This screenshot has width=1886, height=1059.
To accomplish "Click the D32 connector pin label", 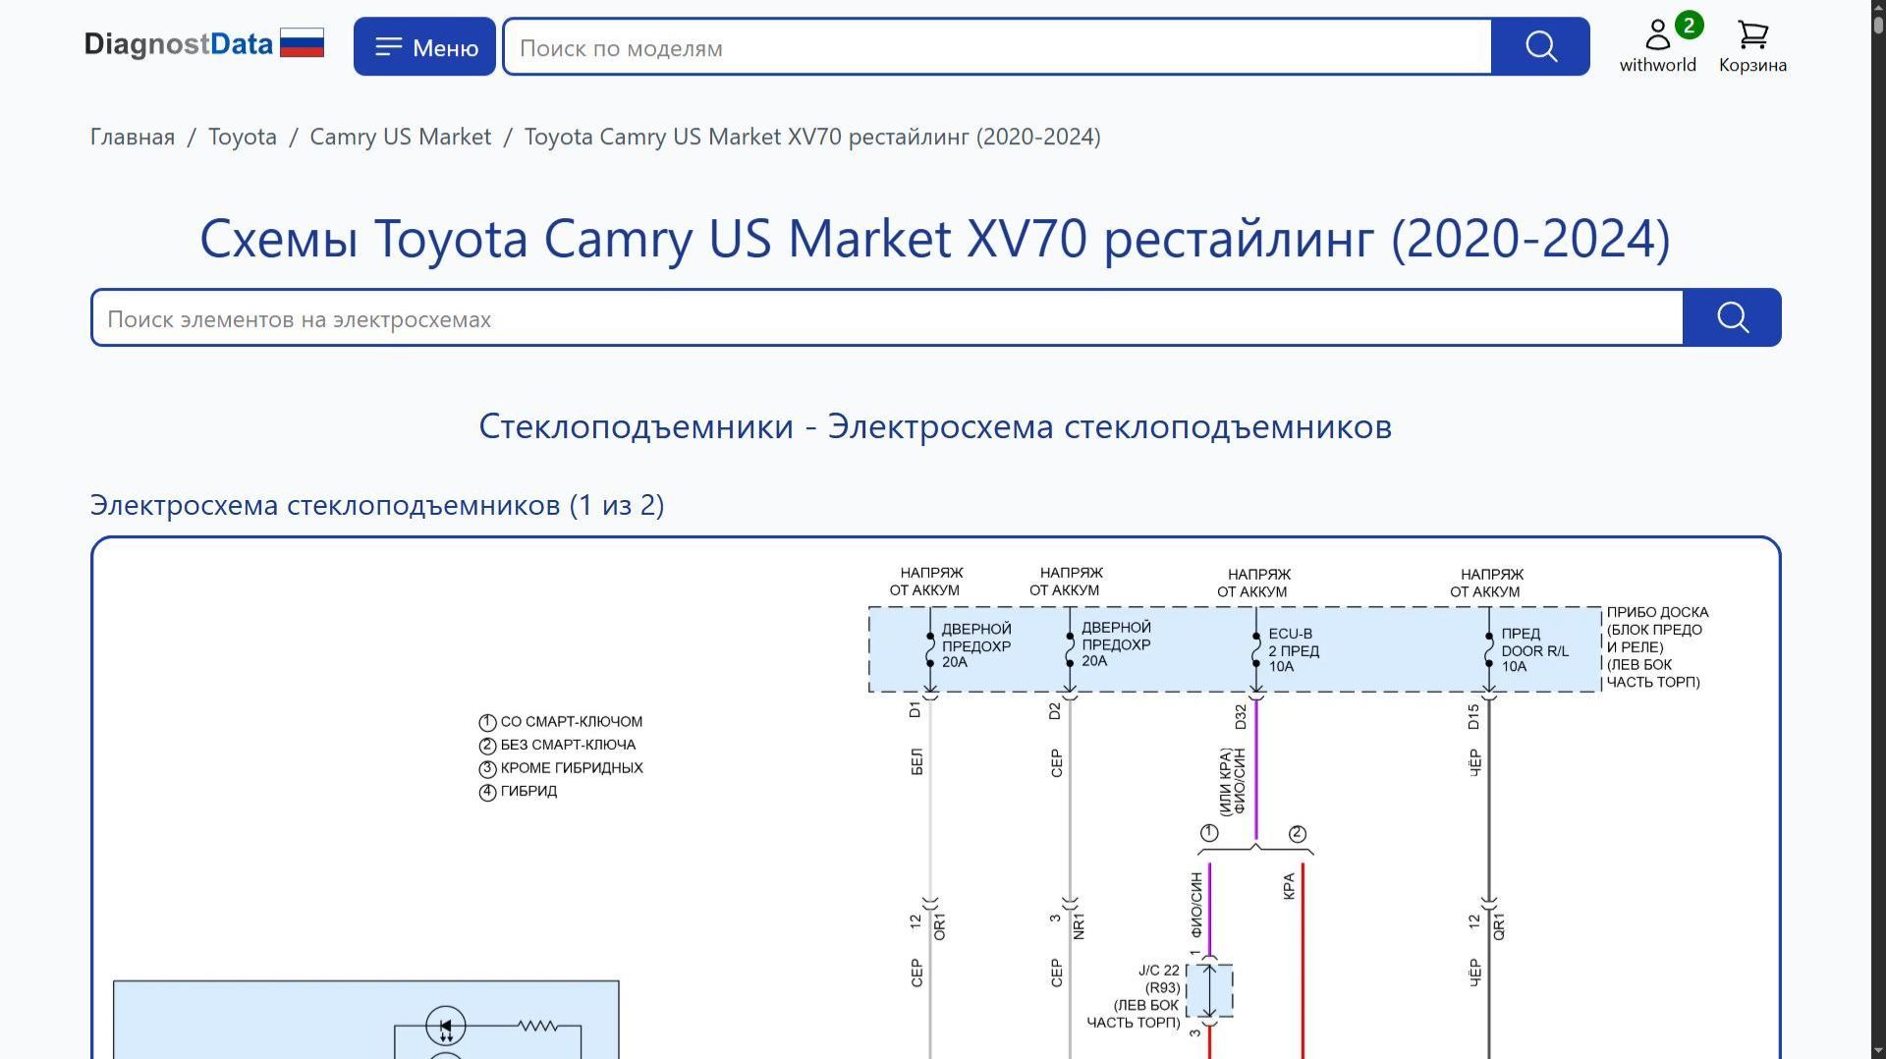I will 1241,716.
